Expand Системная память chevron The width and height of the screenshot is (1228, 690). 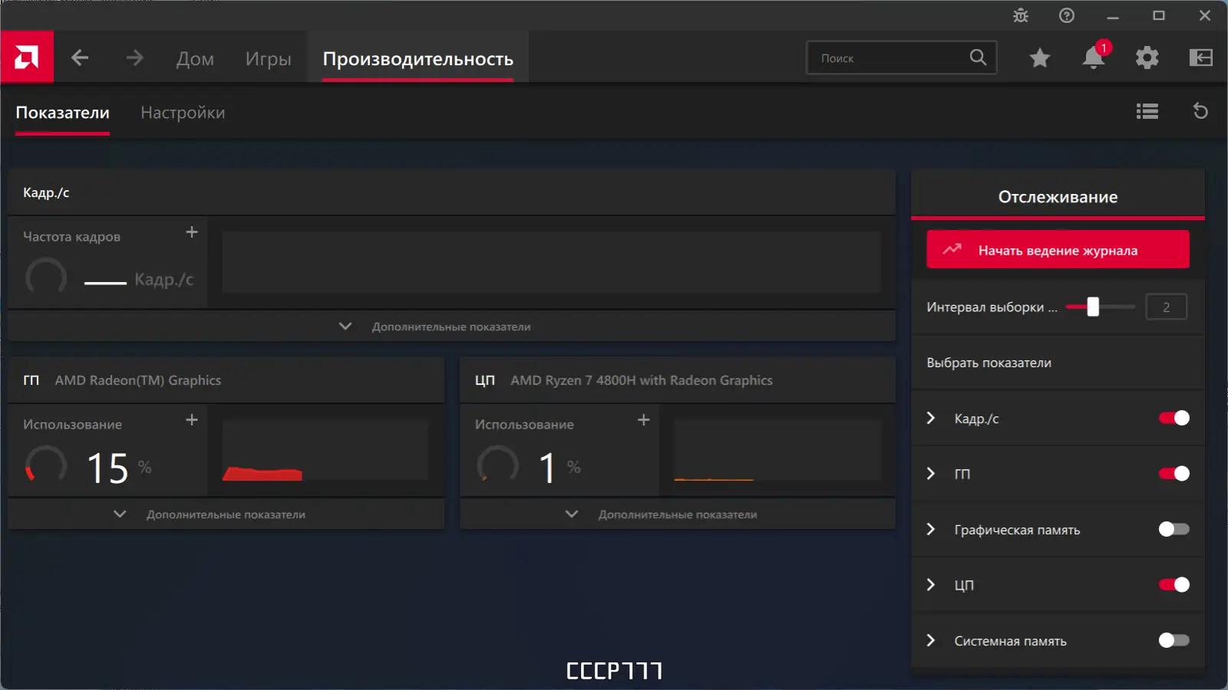pyautogui.click(x=931, y=640)
